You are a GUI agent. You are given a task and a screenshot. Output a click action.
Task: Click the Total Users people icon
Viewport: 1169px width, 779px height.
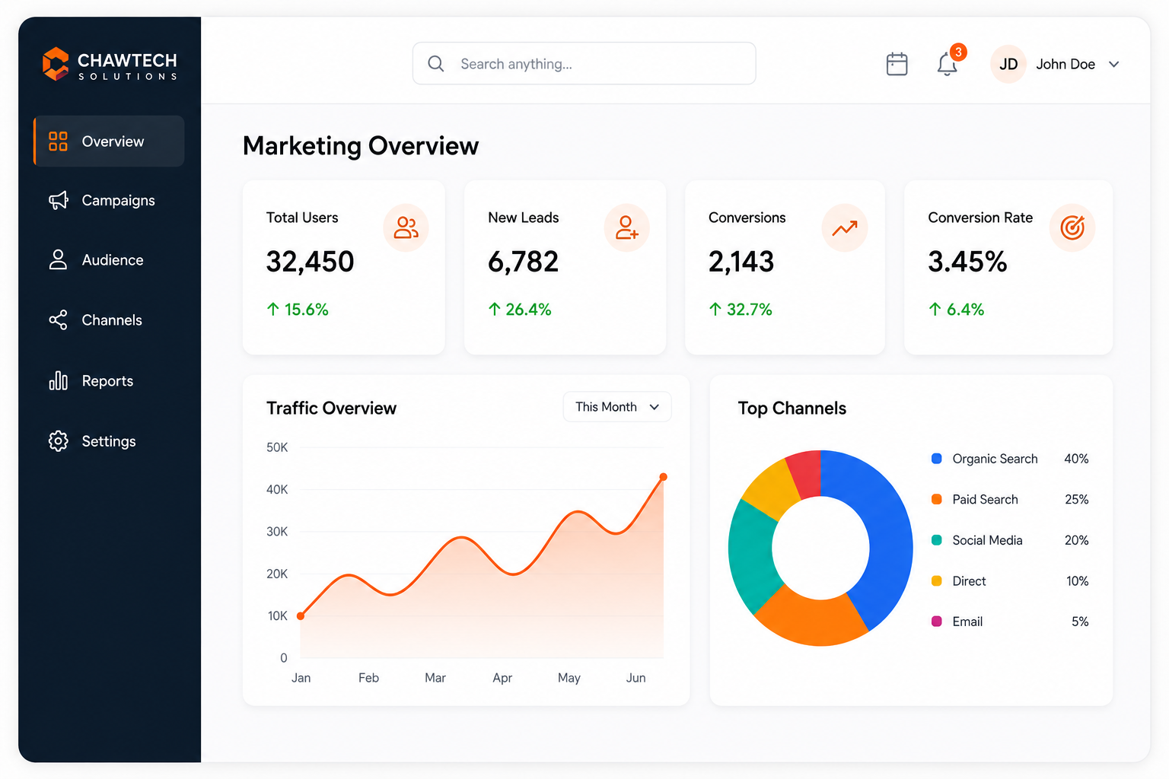click(x=406, y=227)
